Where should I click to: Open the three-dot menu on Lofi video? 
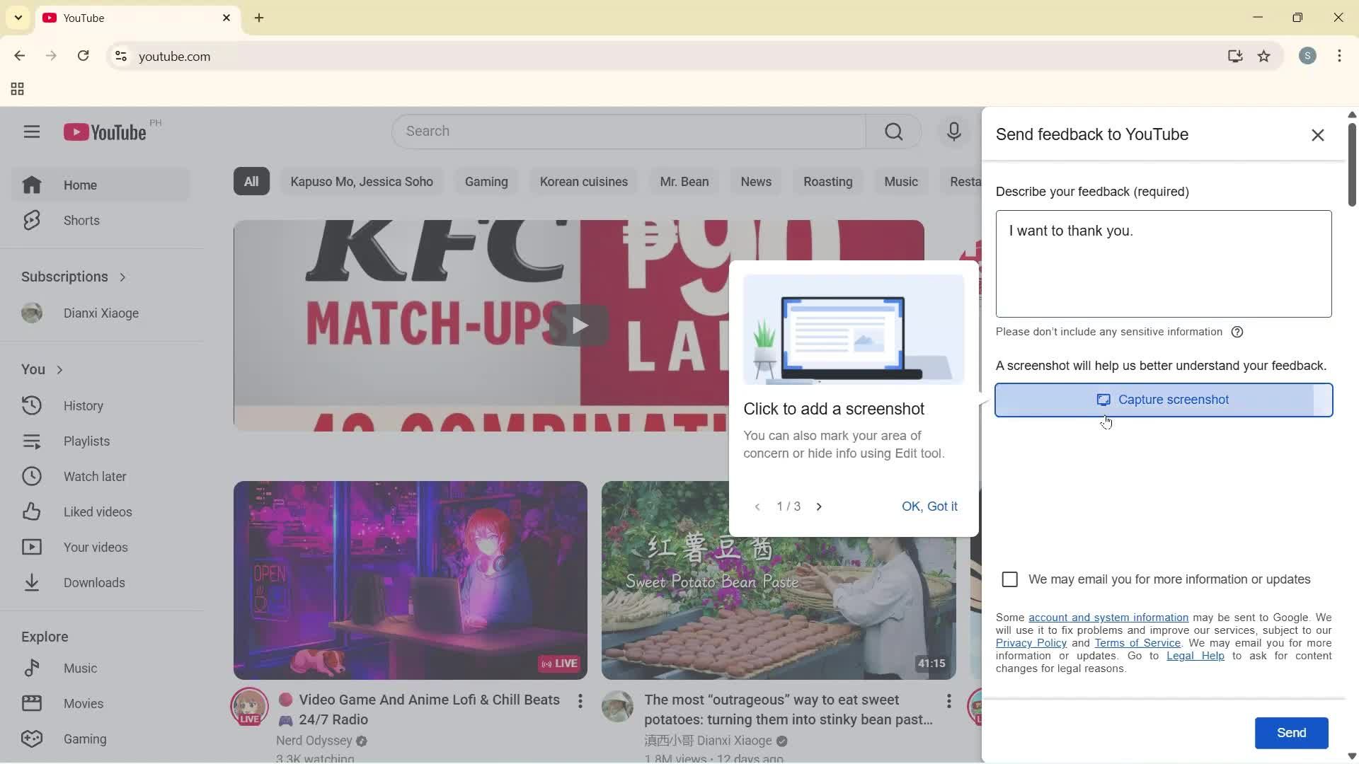pyautogui.click(x=580, y=700)
